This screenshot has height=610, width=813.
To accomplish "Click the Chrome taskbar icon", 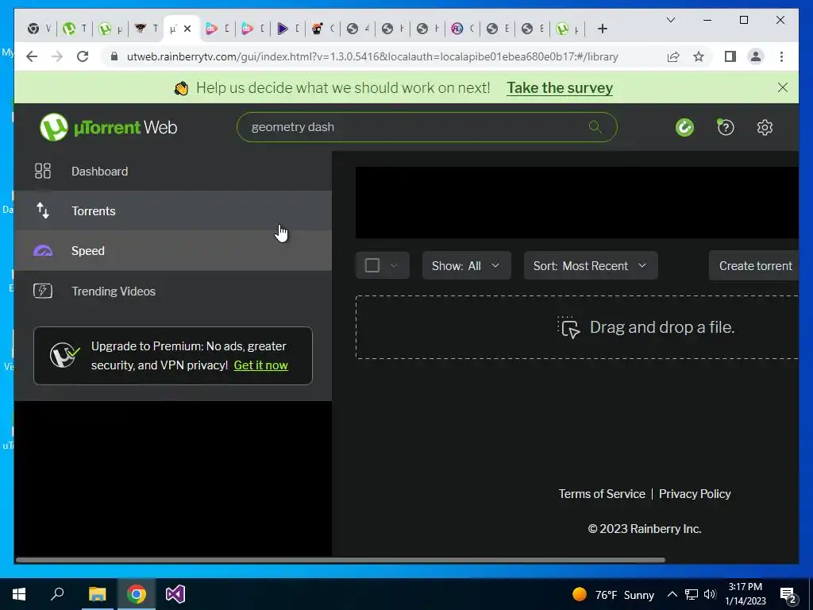I will [x=137, y=594].
